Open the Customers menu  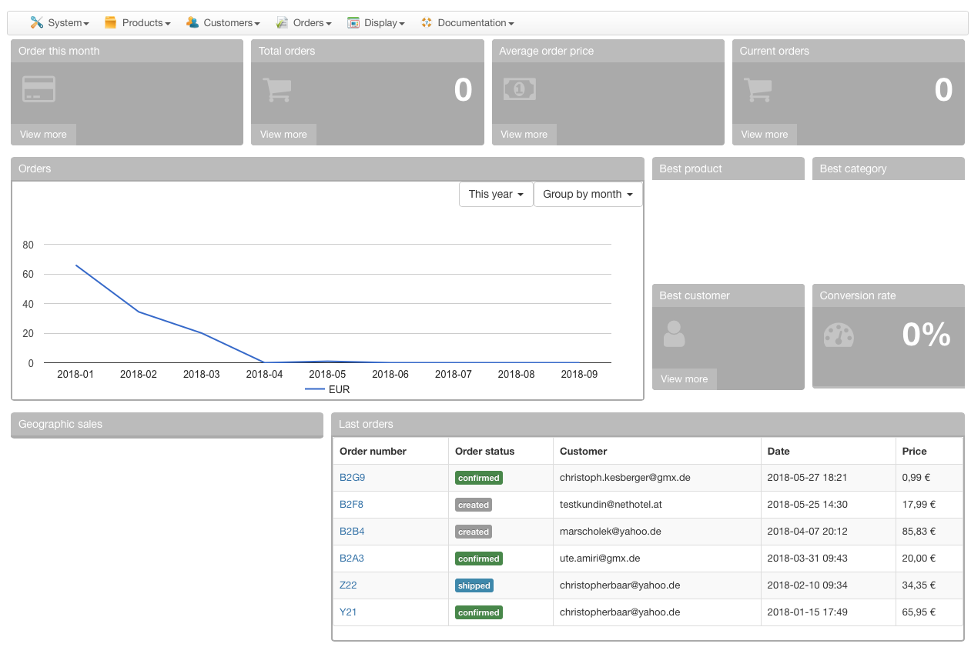pyautogui.click(x=223, y=22)
